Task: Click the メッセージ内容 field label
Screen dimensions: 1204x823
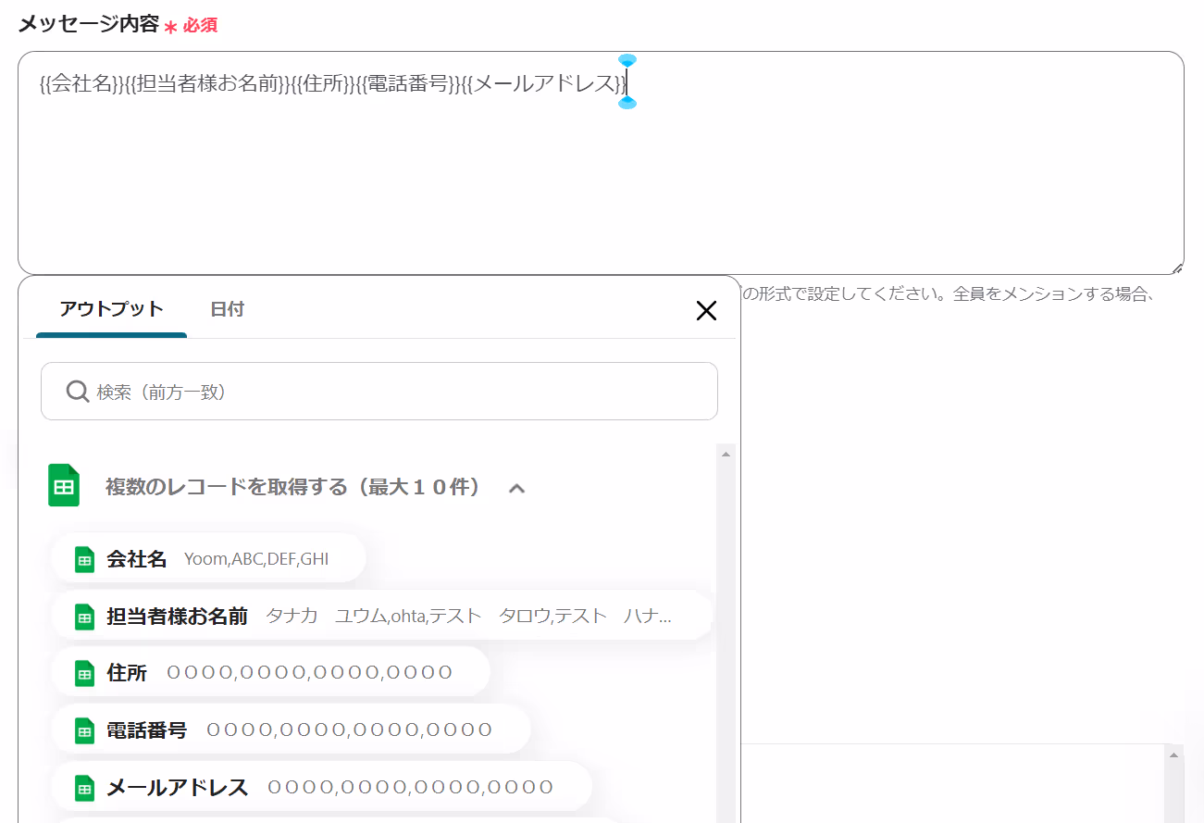Action: pyautogui.click(x=89, y=25)
